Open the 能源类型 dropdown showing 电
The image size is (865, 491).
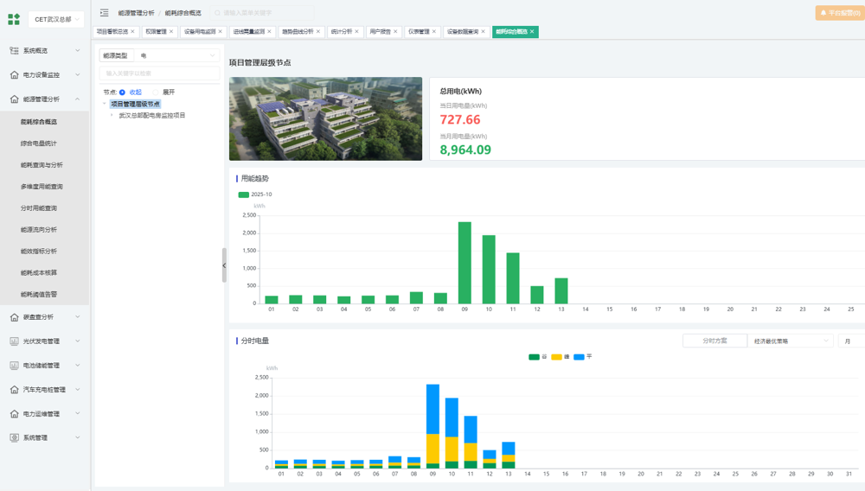pos(177,55)
